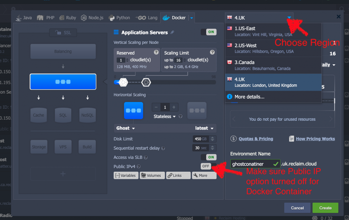Collapse the 4.UK region dropdown
The image size is (349, 220).
click(289, 18)
